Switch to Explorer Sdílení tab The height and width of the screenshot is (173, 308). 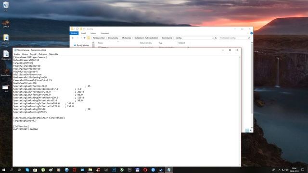93,33
